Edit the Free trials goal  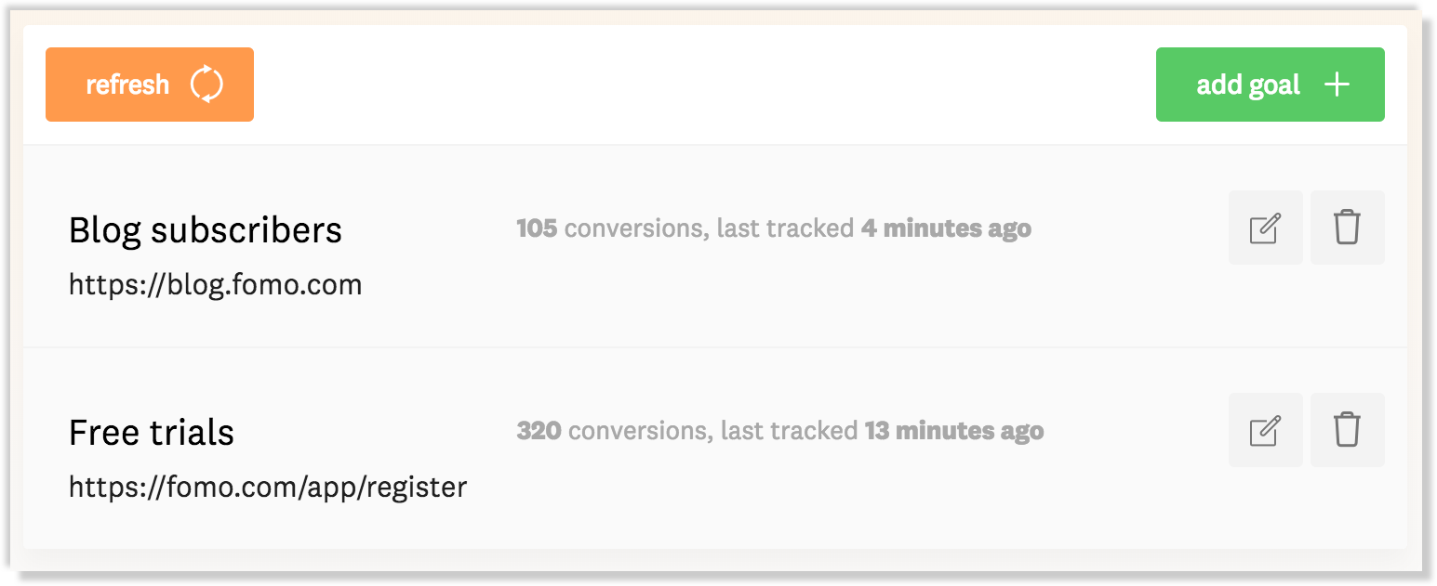pyautogui.click(x=1265, y=430)
